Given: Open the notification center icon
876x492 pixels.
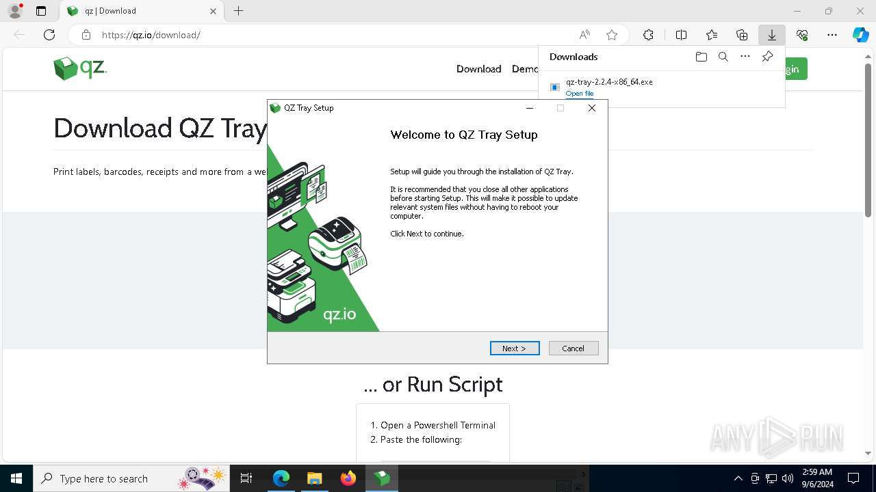Looking at the screenshot, I should [x=853, y=478].
